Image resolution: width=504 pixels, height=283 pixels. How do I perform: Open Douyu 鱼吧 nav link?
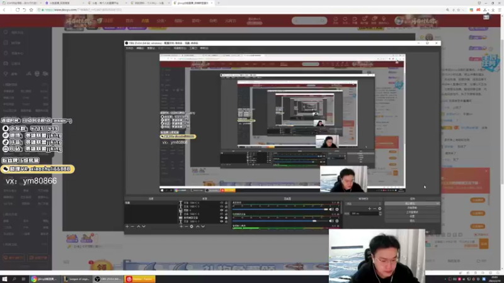tap(213, 21)
